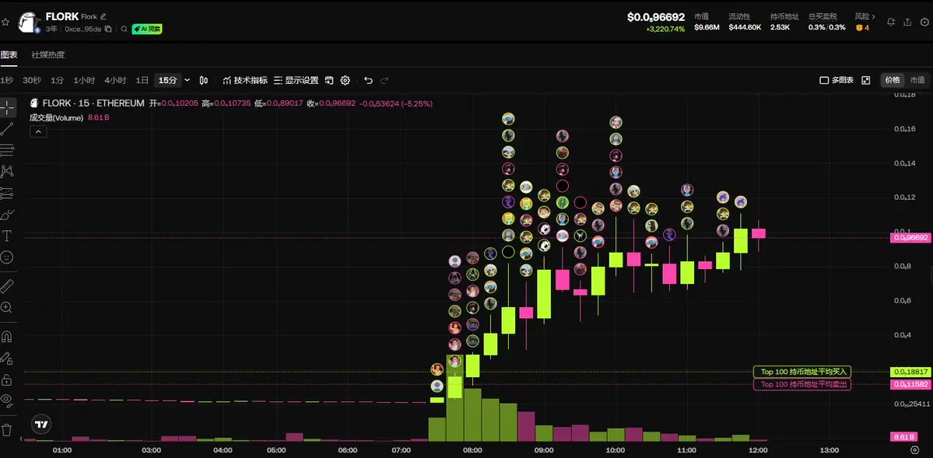Open chart time settings at the bottom right
933x458 pixels.
pyautogui.click(x=915, y=449)
